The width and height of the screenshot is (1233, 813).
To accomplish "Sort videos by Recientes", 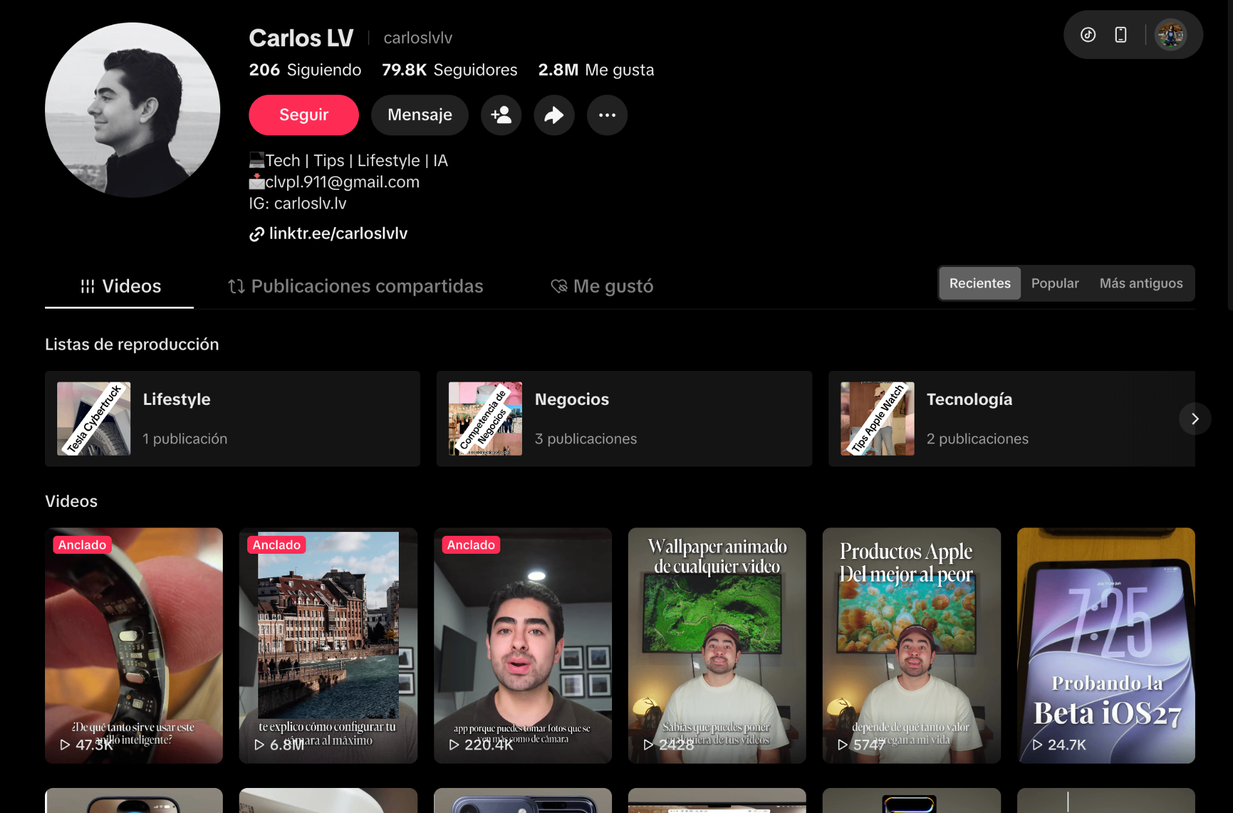I will coord(980,284).
